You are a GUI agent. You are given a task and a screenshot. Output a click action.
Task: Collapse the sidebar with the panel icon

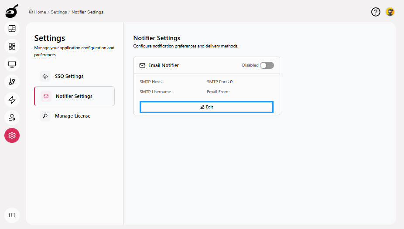(12, 215)
